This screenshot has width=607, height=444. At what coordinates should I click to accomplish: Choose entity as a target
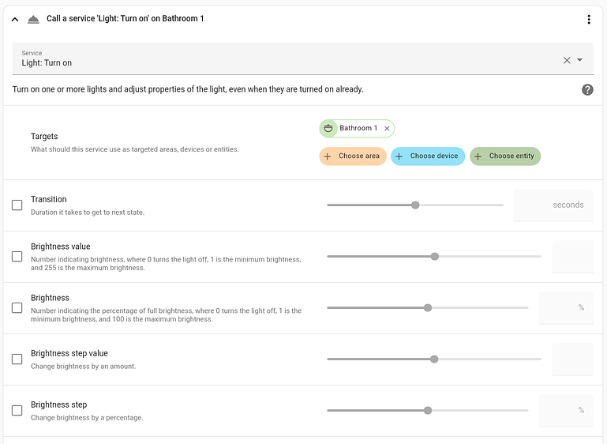click(x=505, y=156)
